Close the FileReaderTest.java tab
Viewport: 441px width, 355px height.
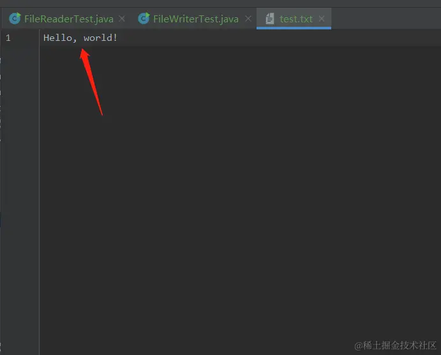click(122, 19)
